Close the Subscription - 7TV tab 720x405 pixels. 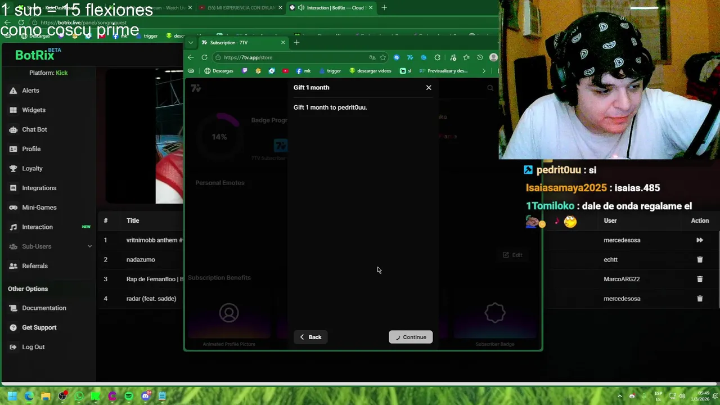point(283,43)
